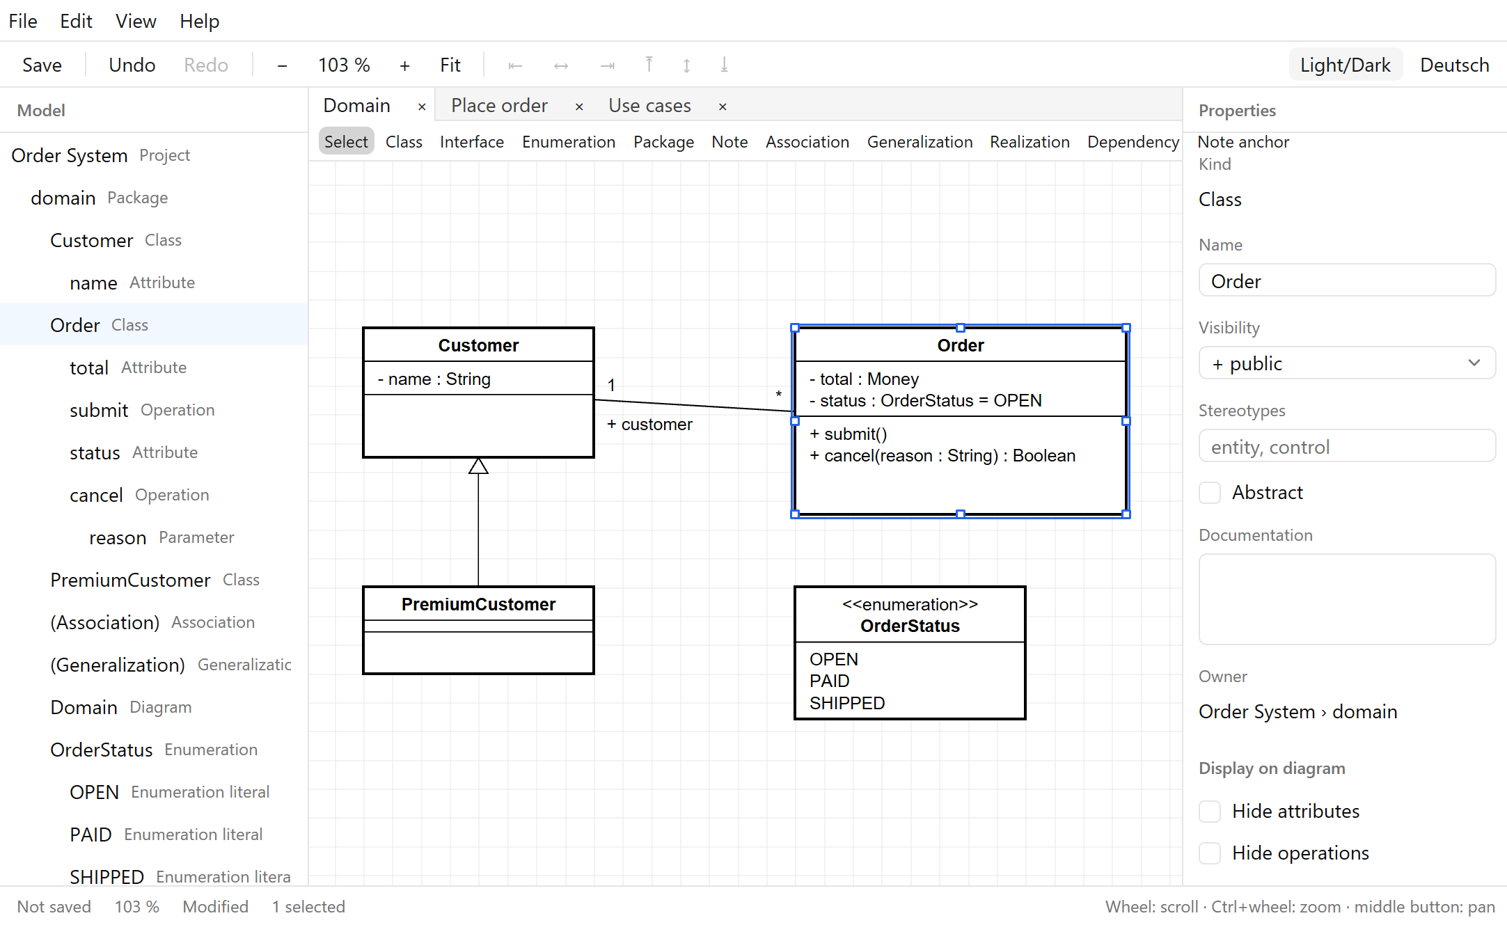This screenshot has height=925, width=1507.
Task: Toggle the Abstract checkbox
Action: [x=1210, y=493]
